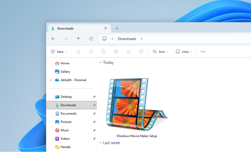Click the This PC monitor icon in address bar
The image size is (251, 152).
pyautogui.click(x=104, y=39)
